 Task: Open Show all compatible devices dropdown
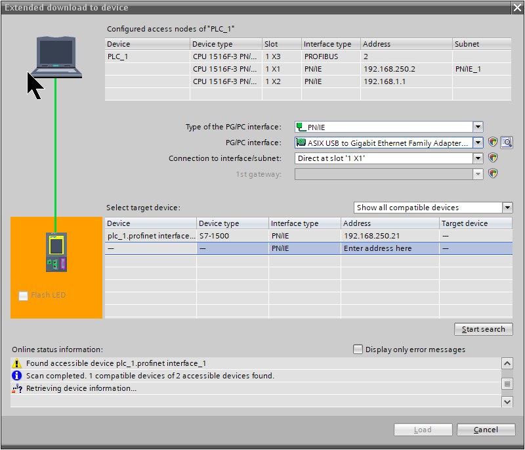tap(507, 208)
